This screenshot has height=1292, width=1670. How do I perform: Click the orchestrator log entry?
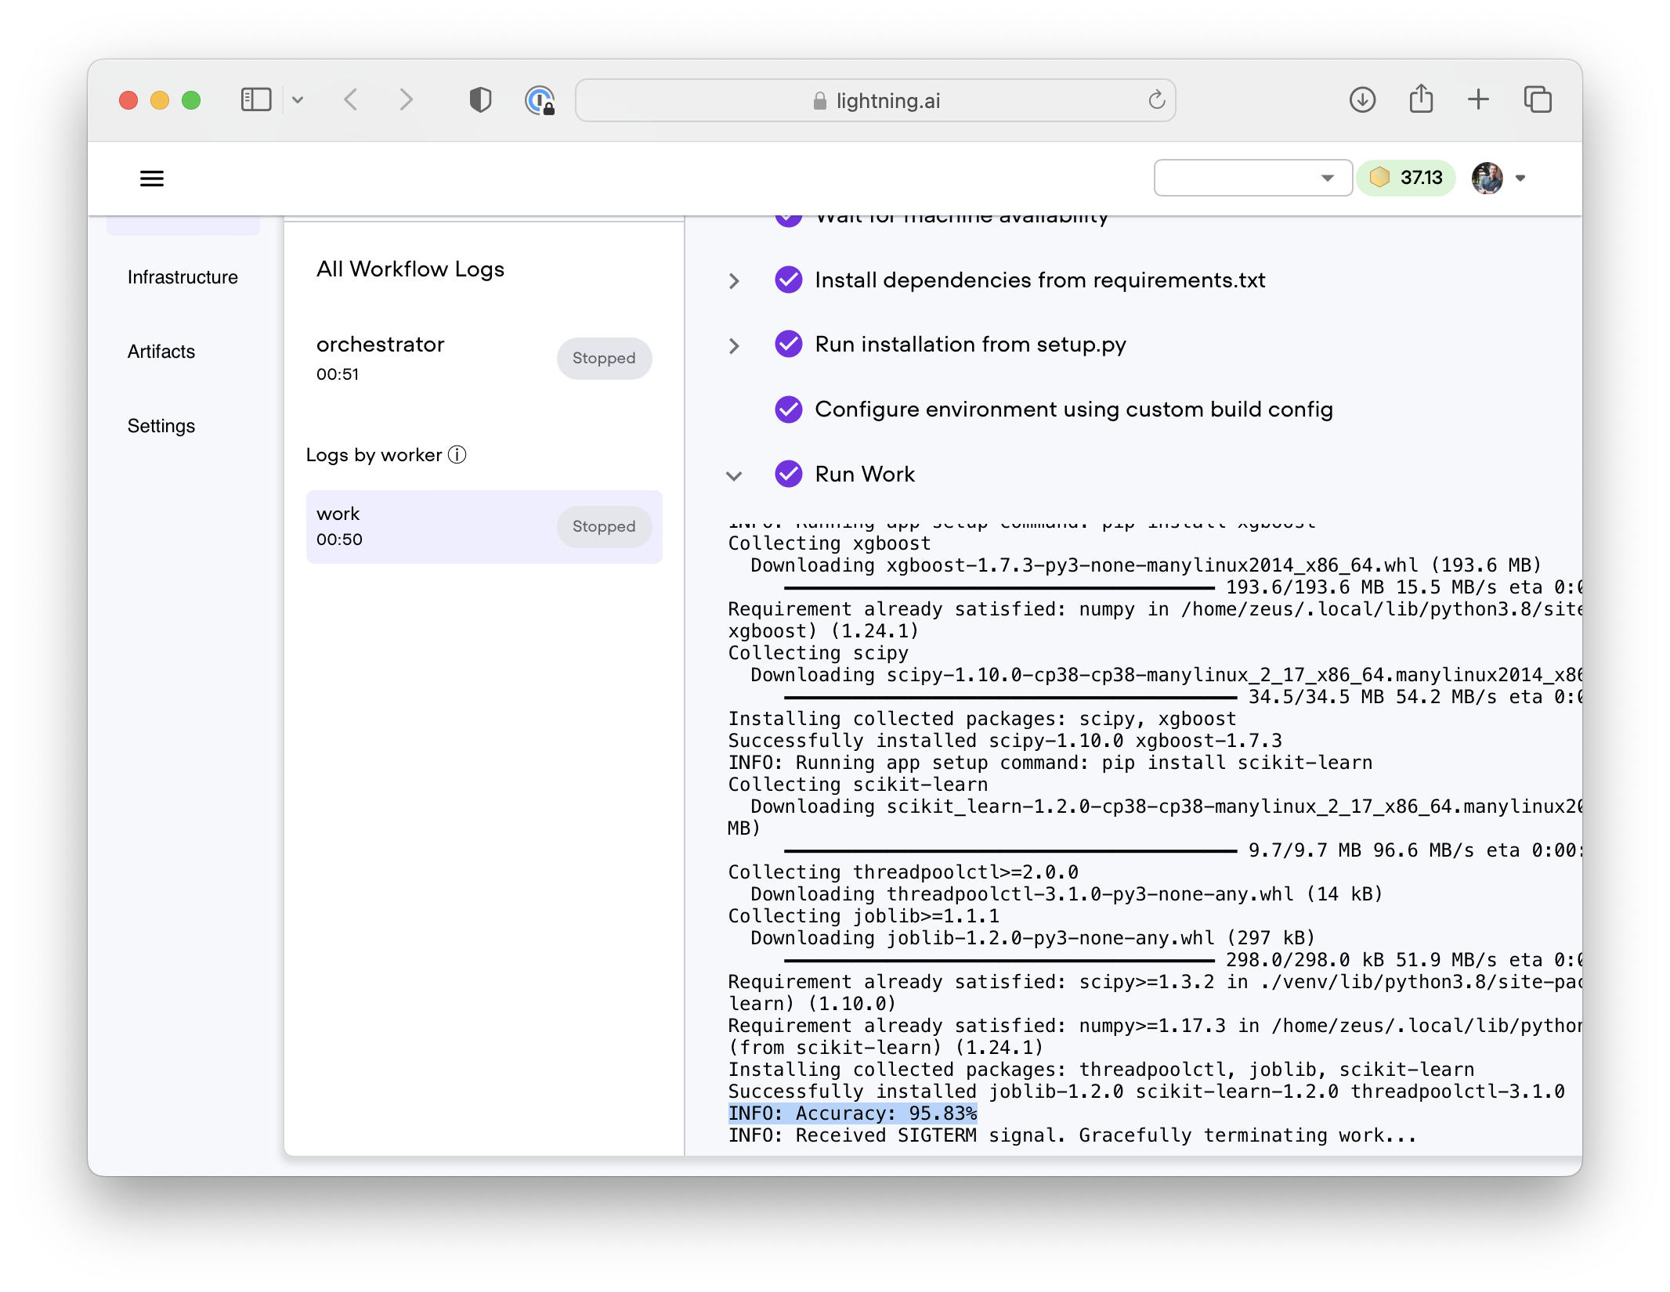pos(481,356)
